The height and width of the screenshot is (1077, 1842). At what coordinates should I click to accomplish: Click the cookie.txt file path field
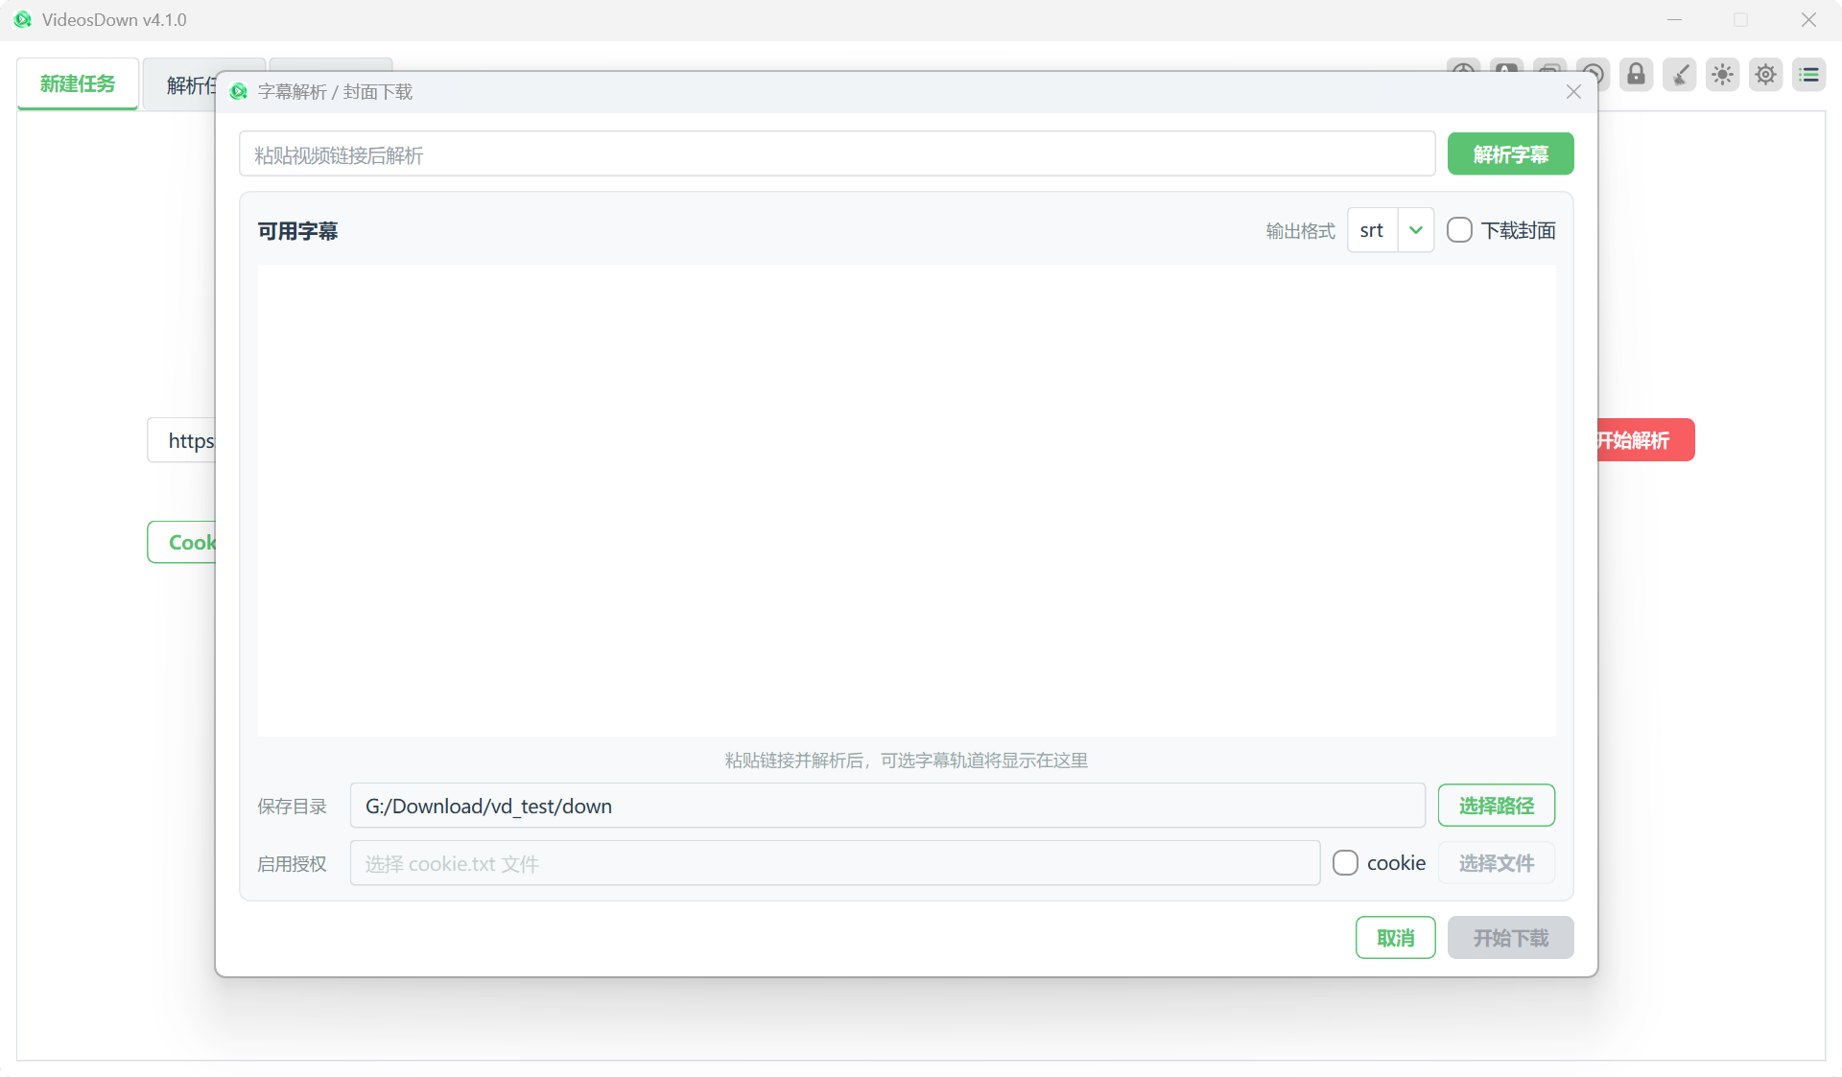click(x=835, y=863)
